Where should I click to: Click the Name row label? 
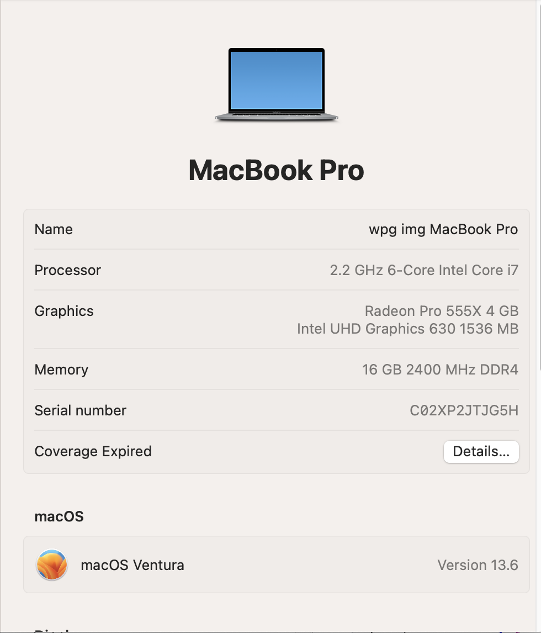pos(54,229)
